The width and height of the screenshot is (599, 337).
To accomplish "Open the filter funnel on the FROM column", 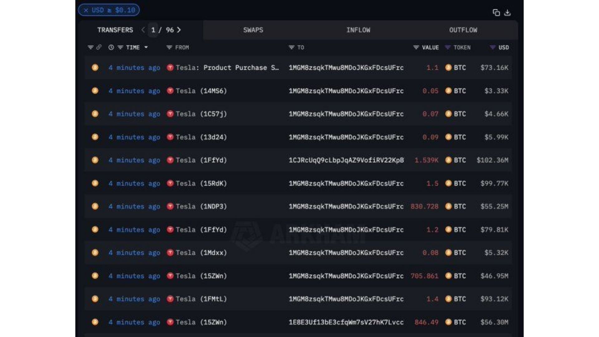I will 169,47.
